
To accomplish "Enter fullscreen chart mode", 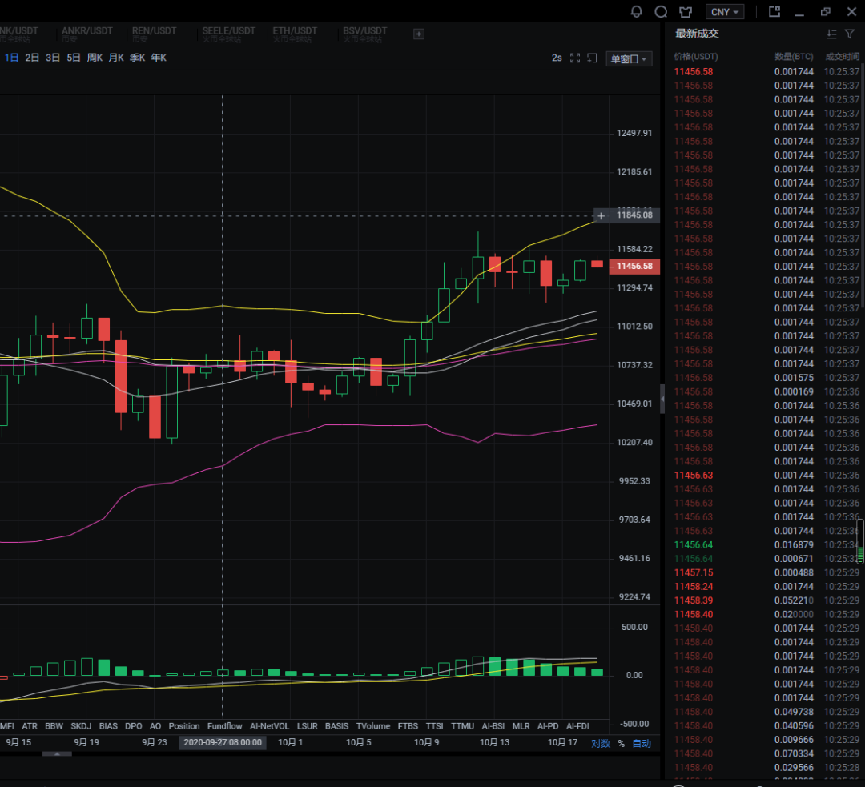I will [x=575, y=58].
